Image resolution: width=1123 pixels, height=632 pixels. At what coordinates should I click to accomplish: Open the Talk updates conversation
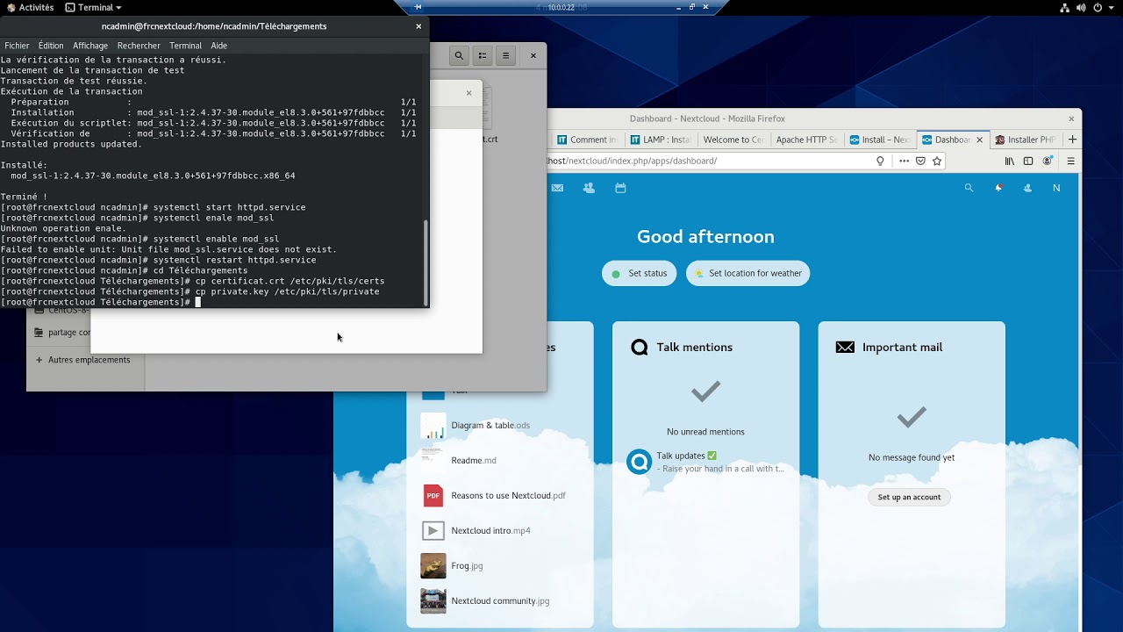click(x=705, y=462)
